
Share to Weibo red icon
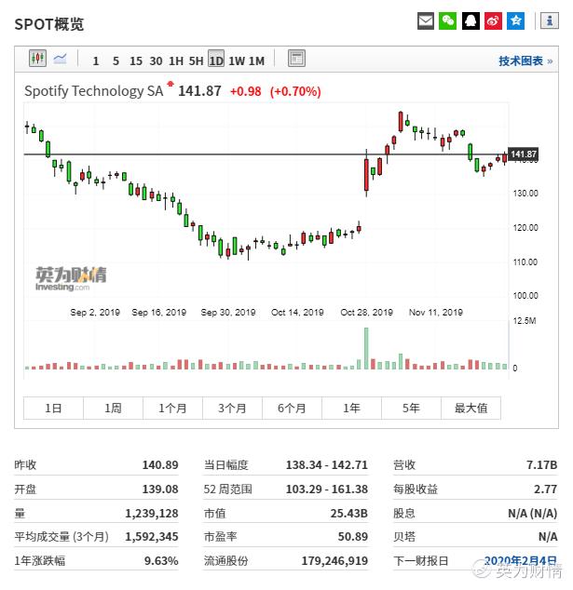tap(493, 20)
